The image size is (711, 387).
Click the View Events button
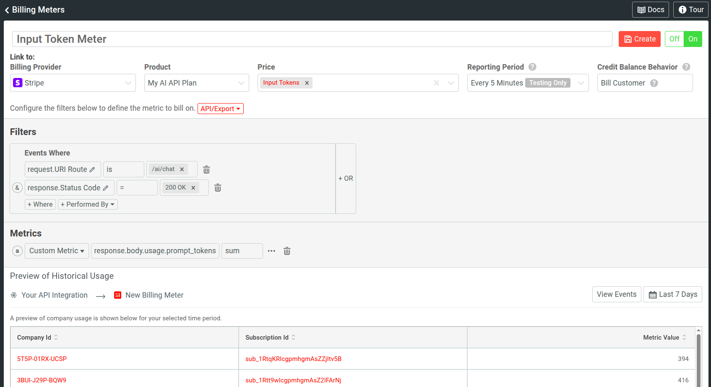coord(616,294)
